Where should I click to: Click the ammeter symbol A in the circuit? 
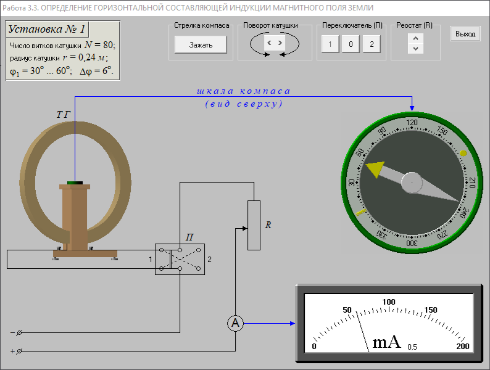pyautogui.click(x=234, y=323)
